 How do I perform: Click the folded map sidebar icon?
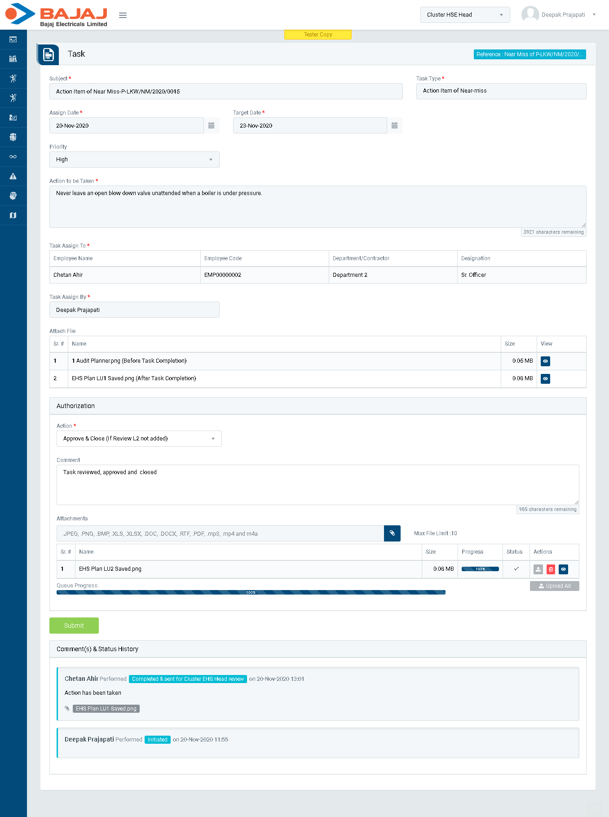click(13, 216)
